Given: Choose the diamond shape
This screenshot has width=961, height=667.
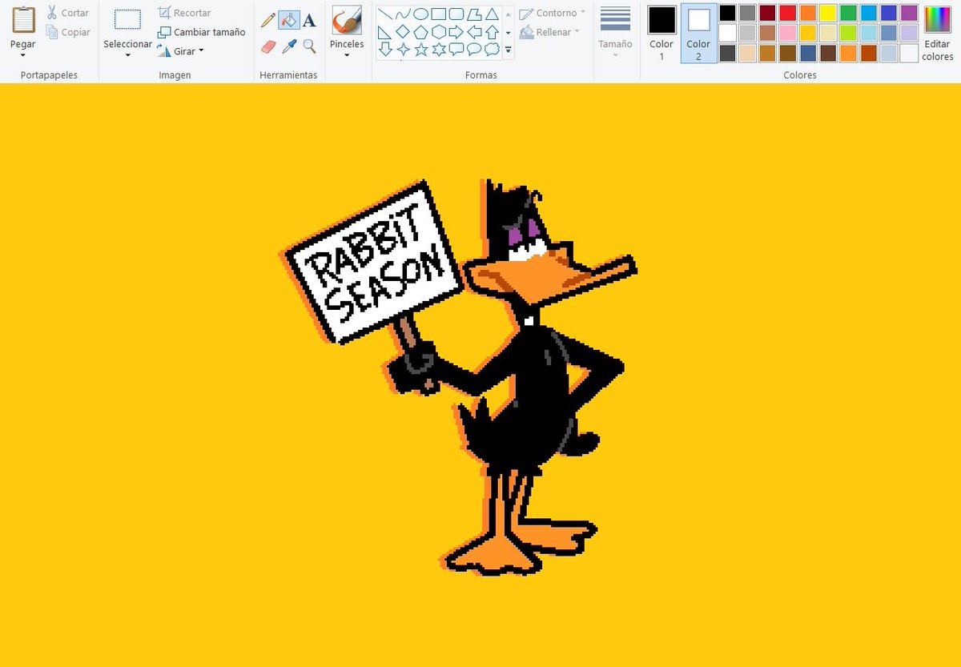Looking at the screenshot, I should point(404,32).
